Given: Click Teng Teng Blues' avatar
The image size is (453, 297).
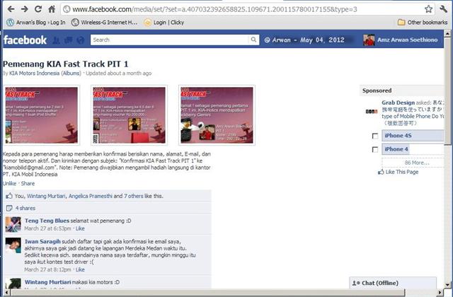Looking at the screenshot, I should coord(13,224).
